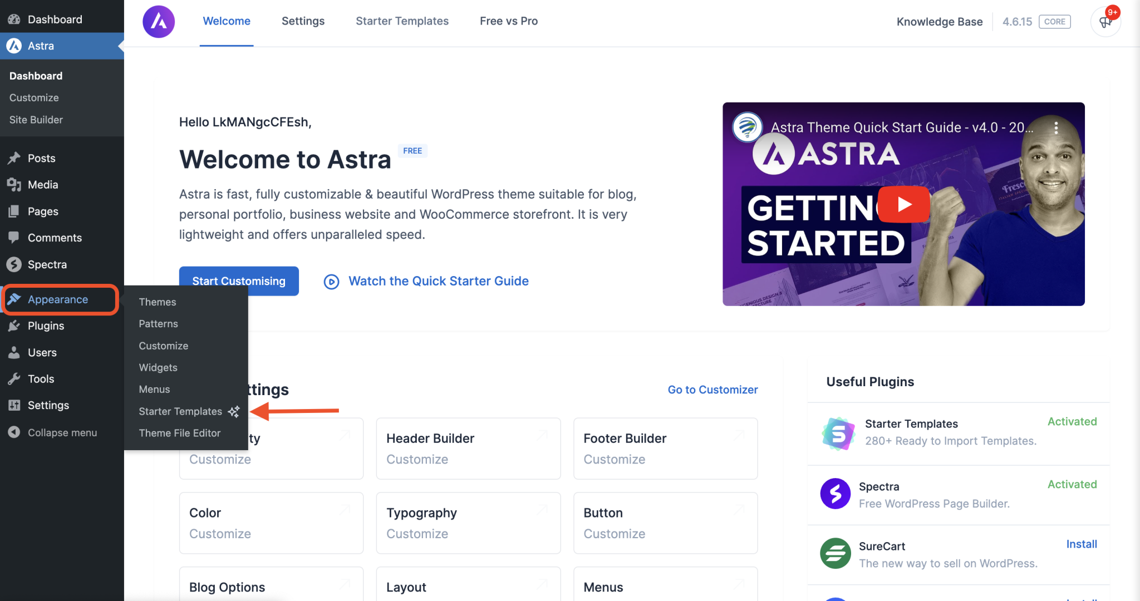The height and width of the screenshot is (601, 1140).
Task: Open the Go to Customizer link
Action: click(x=712, y=390)
